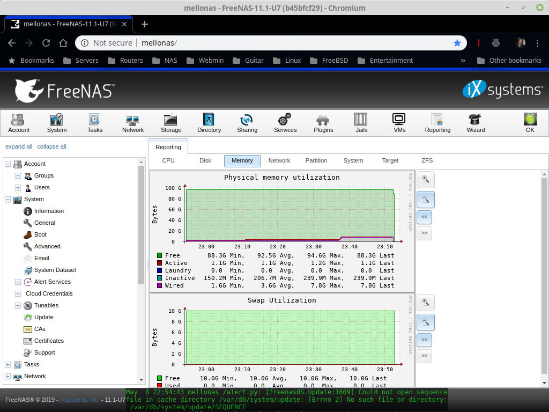Open the Account toolbar icon

point(19,123)
